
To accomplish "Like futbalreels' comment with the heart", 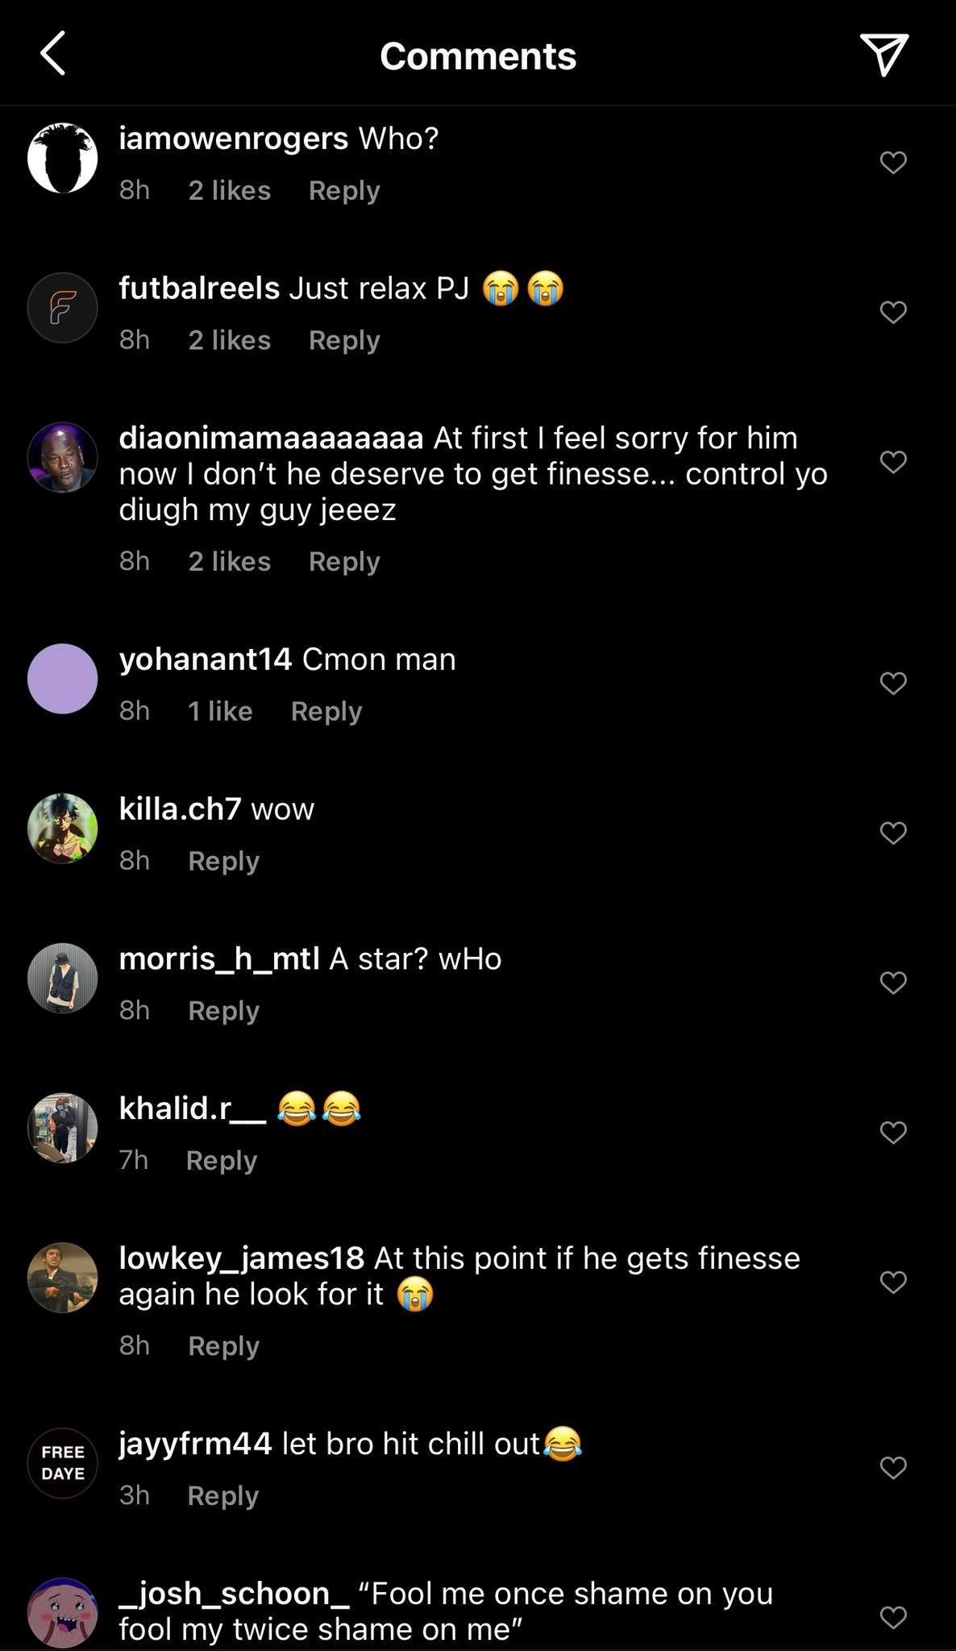I will coord(893,312).
